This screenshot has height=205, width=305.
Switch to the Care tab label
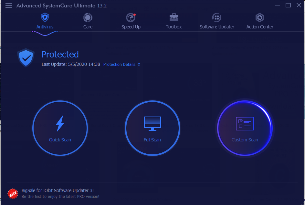[88, 27]
